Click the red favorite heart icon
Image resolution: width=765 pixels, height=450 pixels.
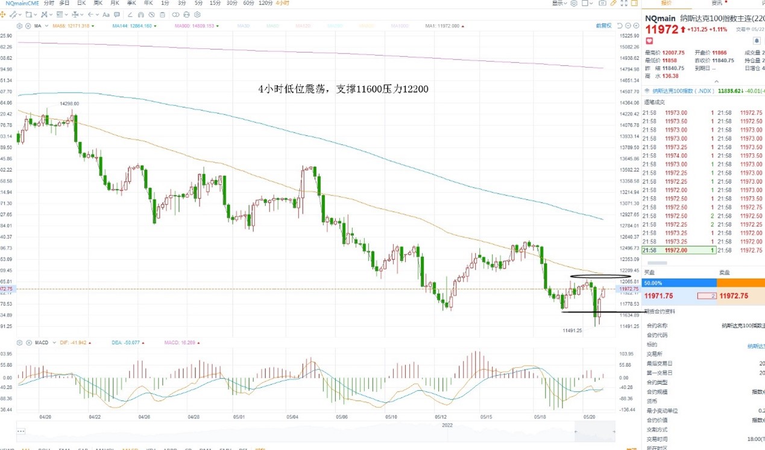649,41
